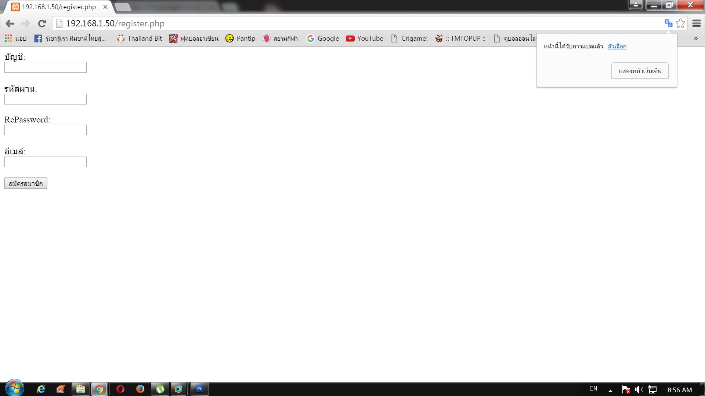Viewport: 705px width, 396px height.
Task: Launch Photoshop from taskbar
Action: 199,389
